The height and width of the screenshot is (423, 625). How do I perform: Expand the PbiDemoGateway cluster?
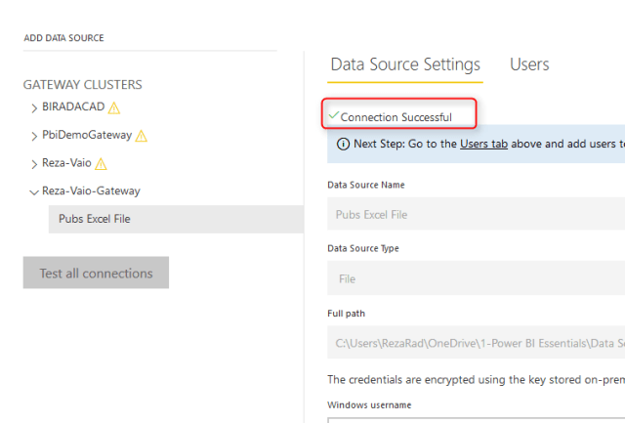34,136
